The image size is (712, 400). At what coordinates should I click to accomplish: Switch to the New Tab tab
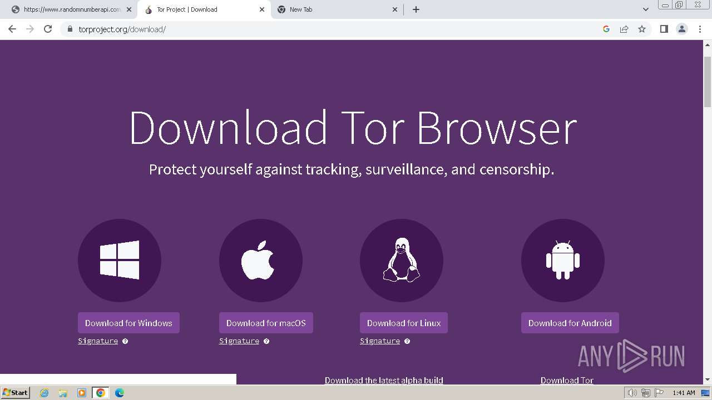pyautogui.click(x=337, y=9)
